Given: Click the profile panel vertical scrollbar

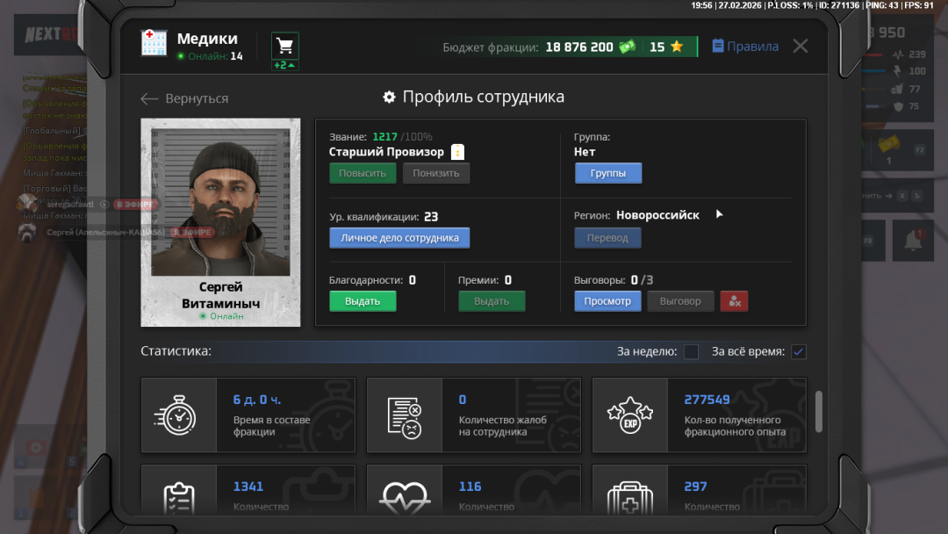Looking at the screenshot, I should pos(819,411).
